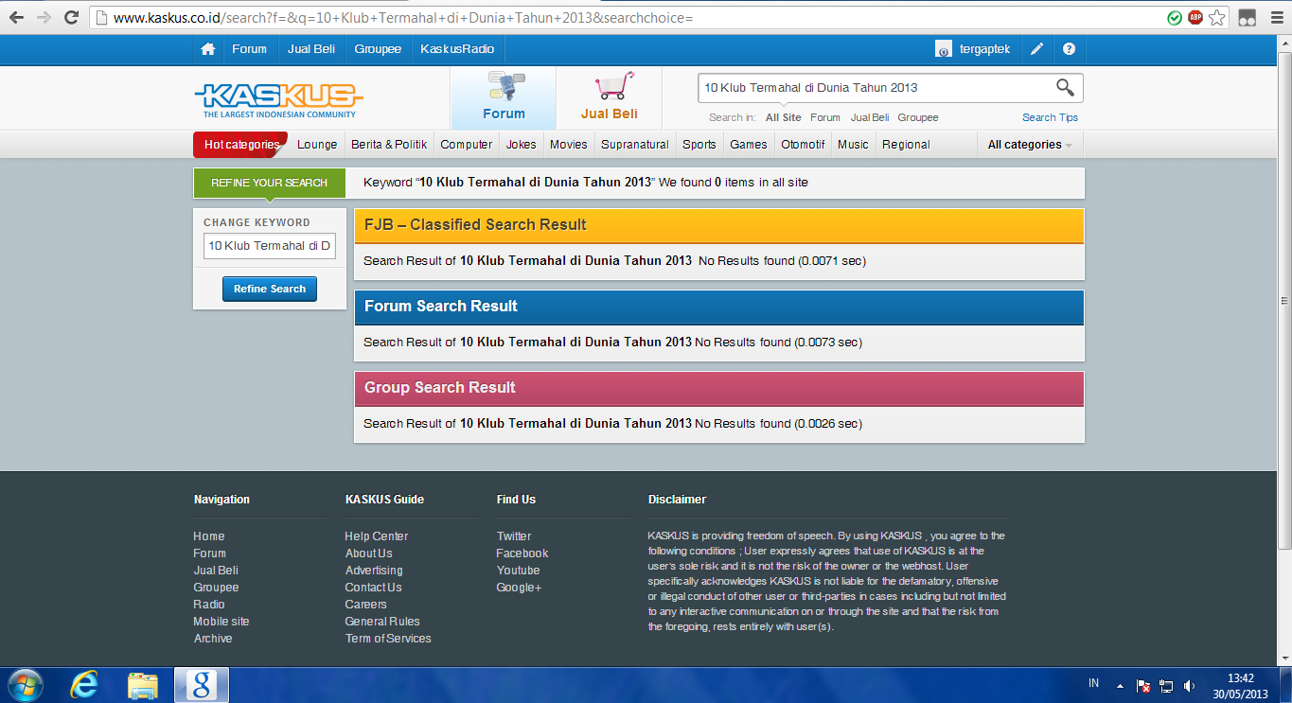Screen dimensions: 1292x703
Task: Open Groupee in the top blue bar
Action: 378,49
